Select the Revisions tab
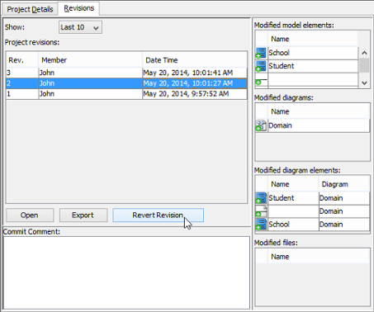The height and width of the screenshot is (312, 374). click(79, 8)
